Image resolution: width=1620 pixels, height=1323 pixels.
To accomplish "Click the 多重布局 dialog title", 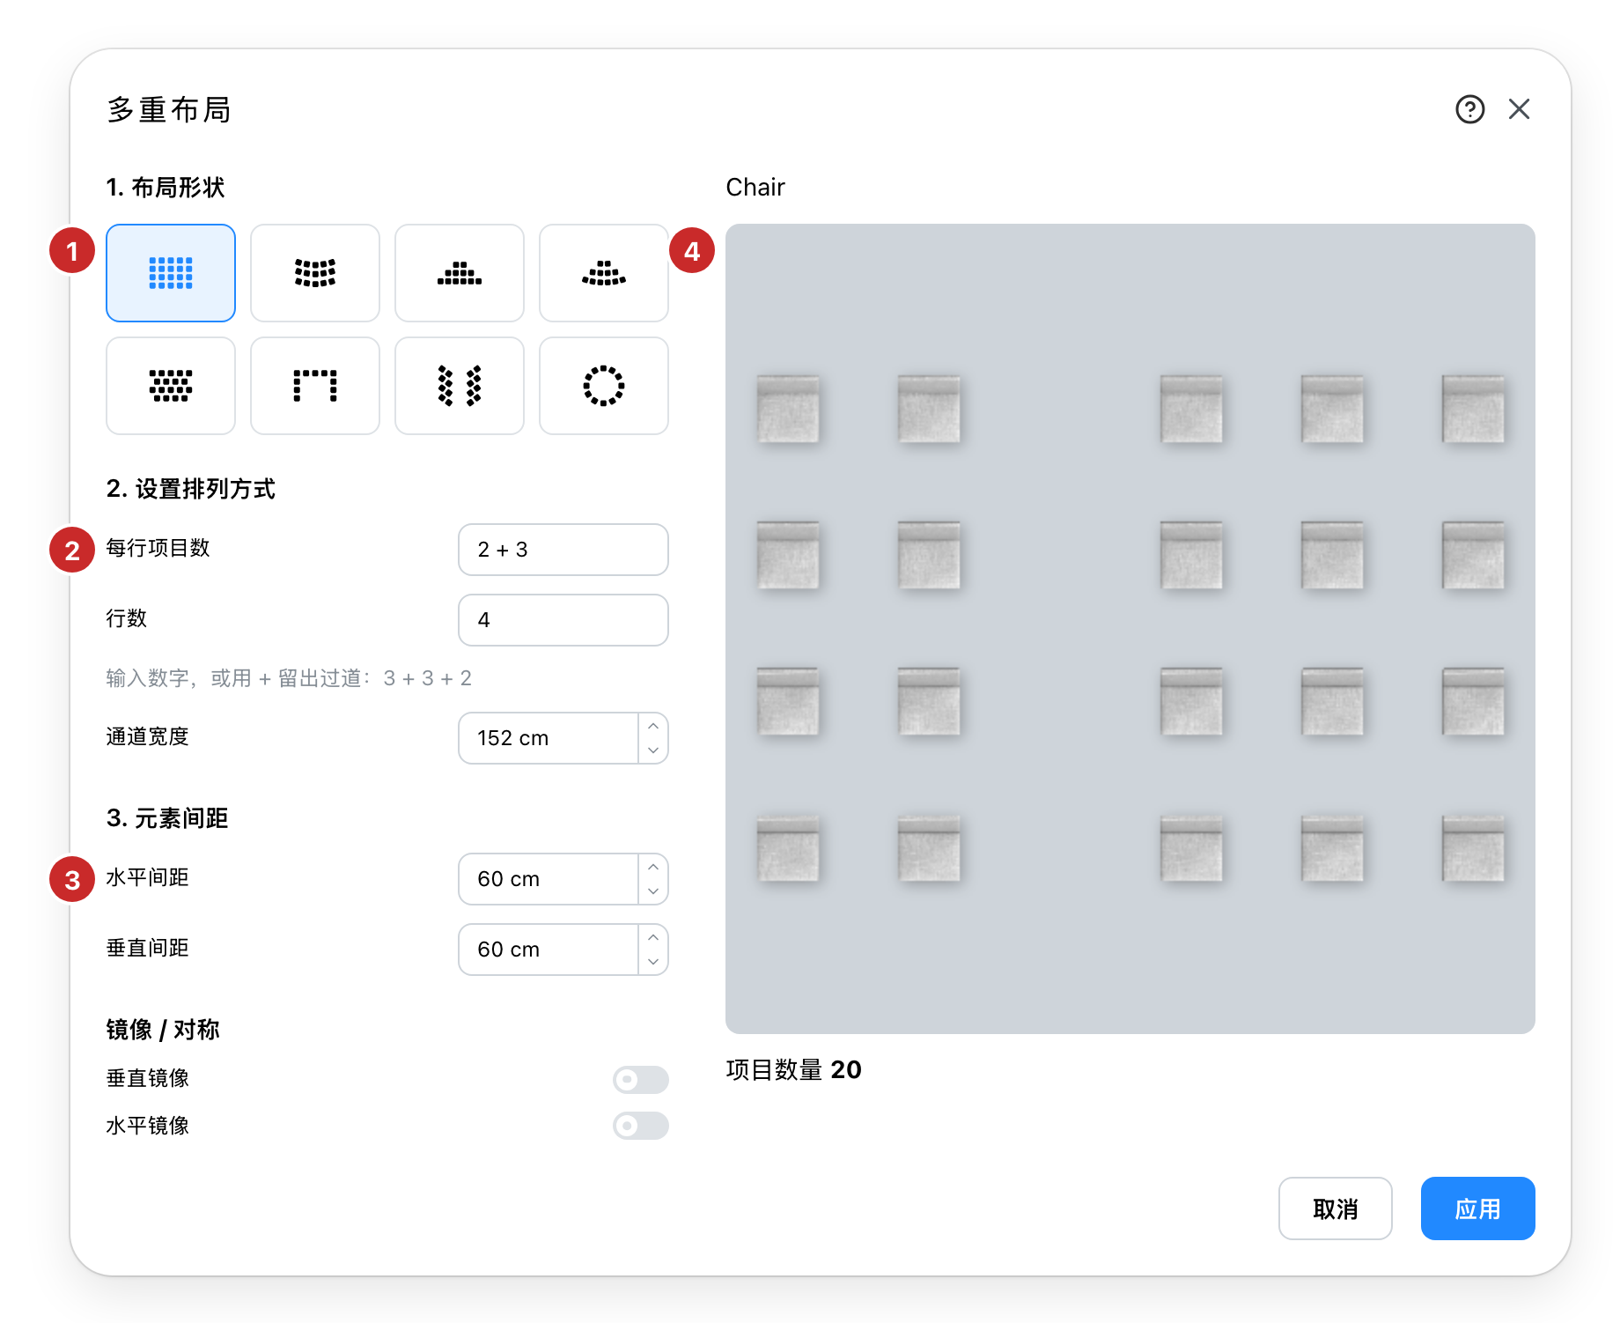I will (x=169, y=110).
